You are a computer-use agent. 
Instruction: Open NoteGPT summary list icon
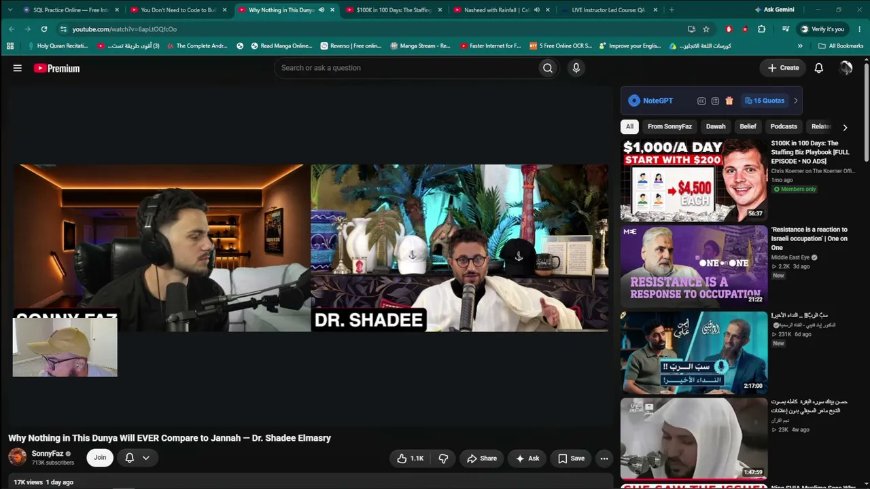click(x=715, y=101)
